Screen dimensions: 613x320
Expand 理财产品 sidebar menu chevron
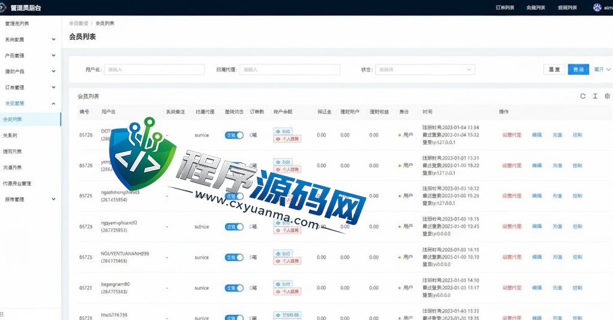[53, 72]
